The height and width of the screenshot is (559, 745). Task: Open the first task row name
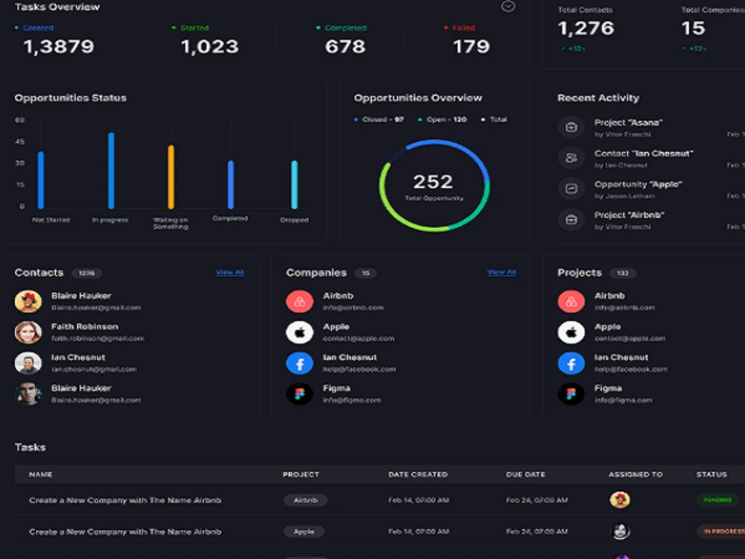[x=125, y=500]
